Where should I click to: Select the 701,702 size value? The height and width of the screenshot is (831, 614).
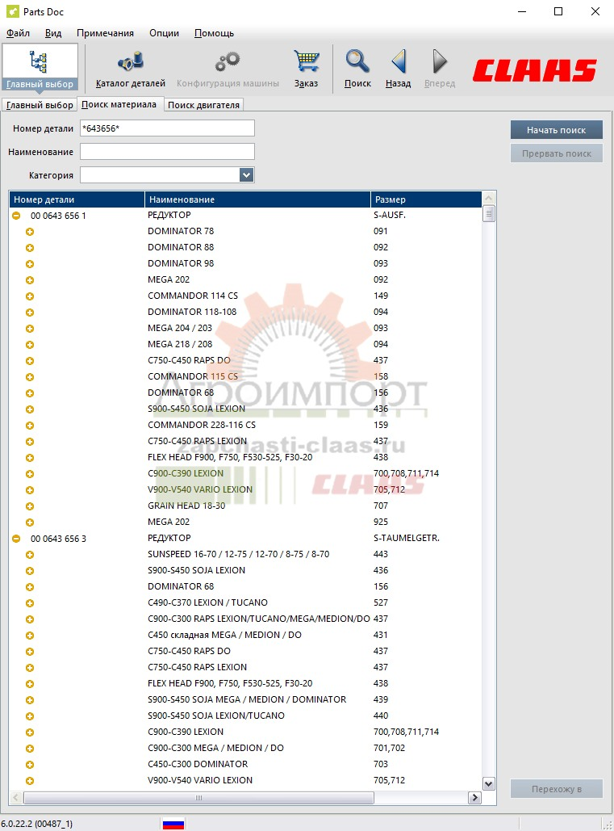[389, 748]
